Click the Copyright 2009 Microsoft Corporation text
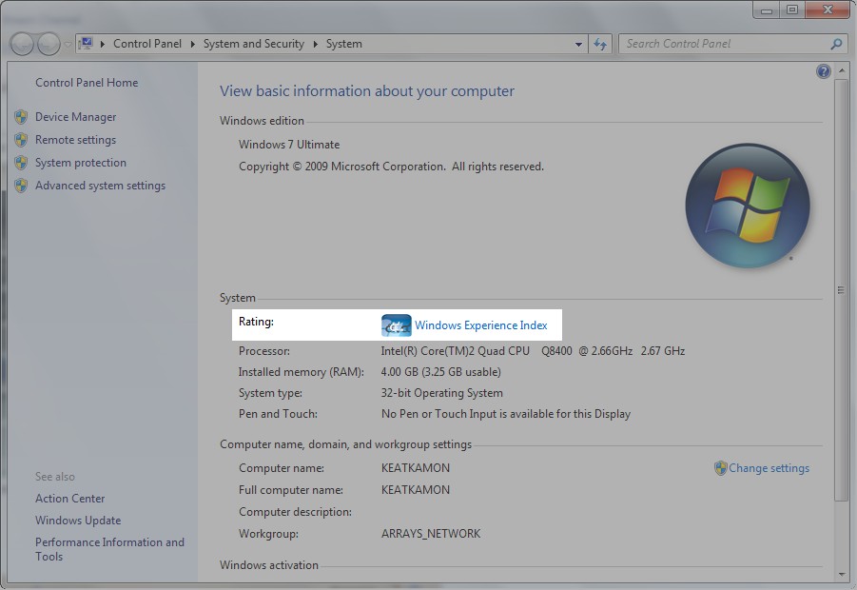The width and height of the screenshot is (857, 590). [x=391, y=167]
